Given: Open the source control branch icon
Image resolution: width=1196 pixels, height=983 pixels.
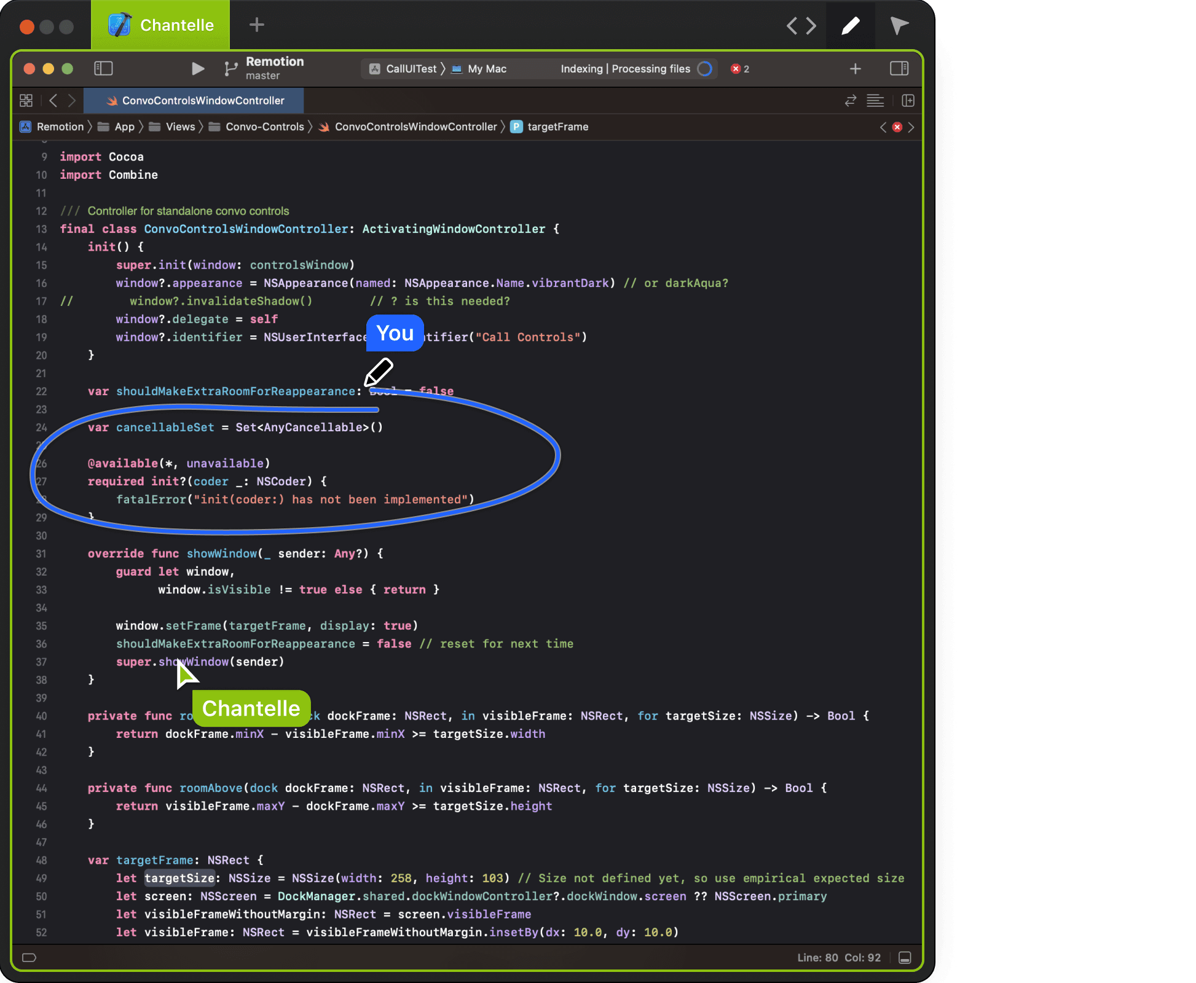Looking at the screenshot, I should pyautogui.click(x=230, y=69).
